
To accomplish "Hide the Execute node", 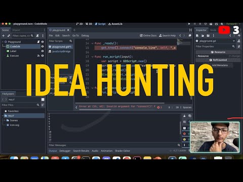I will [x=43, y=56].
